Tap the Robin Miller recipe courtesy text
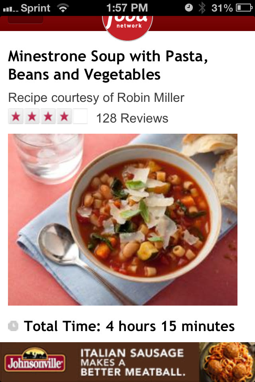 point(96,97)
